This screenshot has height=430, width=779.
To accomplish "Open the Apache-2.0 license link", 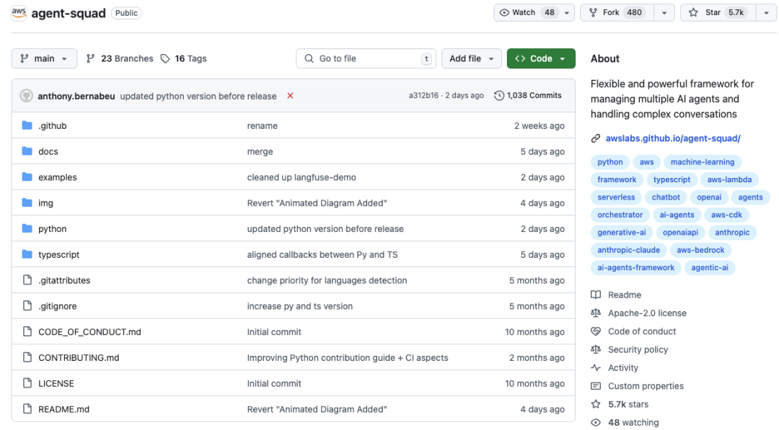I will (647, 313).
